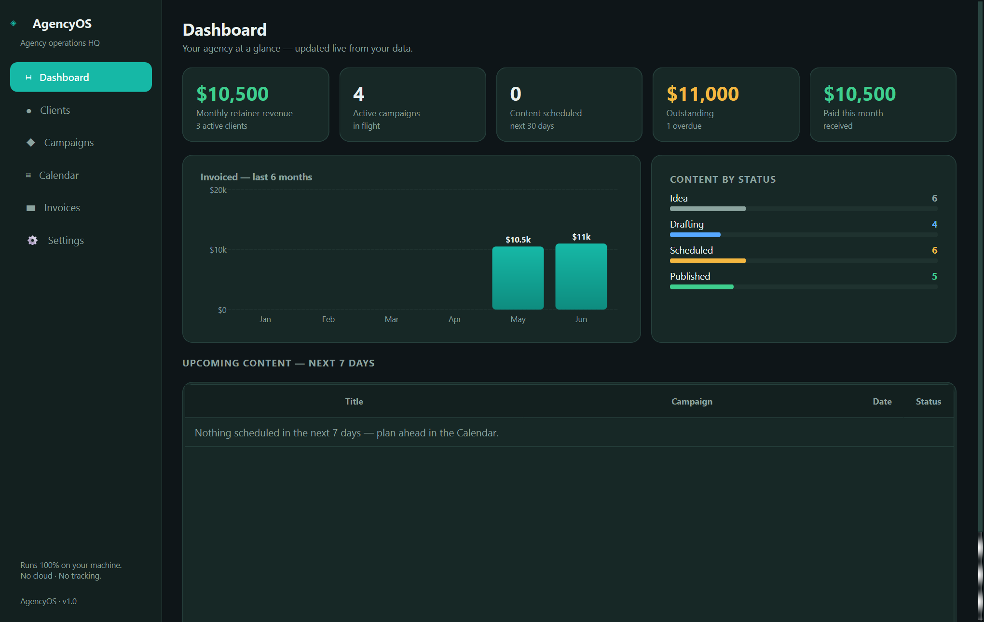Click the Settings gear icon
The width and height of the screenshot is (984, 622).
point(32,240)
